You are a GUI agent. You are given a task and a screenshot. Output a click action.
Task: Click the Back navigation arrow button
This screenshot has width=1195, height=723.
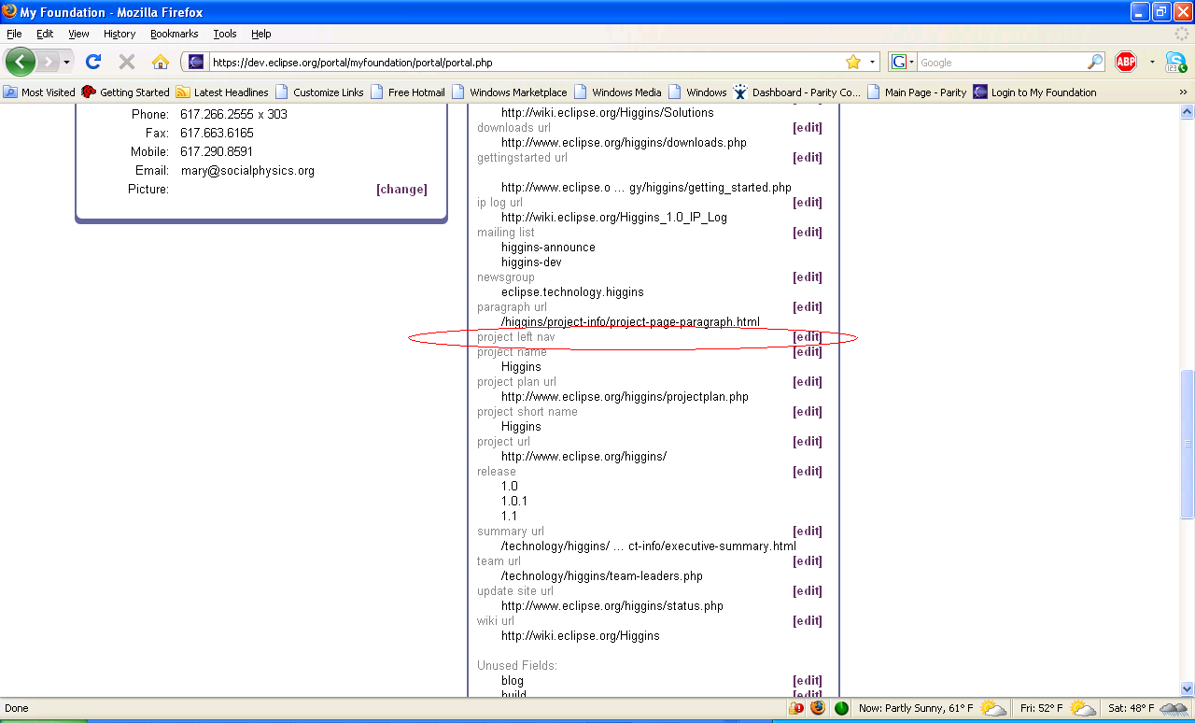pos(21,62)
